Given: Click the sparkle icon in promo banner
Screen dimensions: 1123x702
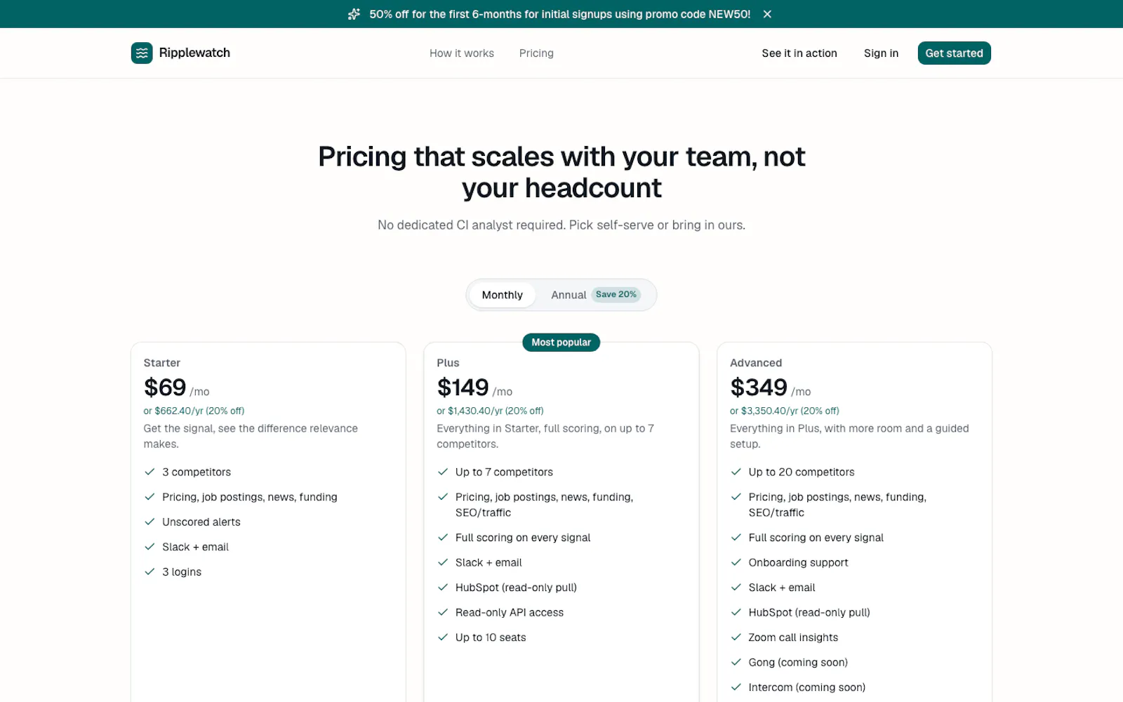Looking at the screenshot, I should pos(354,14).
